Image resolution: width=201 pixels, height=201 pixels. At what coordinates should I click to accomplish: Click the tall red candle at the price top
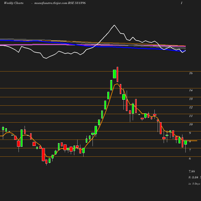[x=117, y=74]
